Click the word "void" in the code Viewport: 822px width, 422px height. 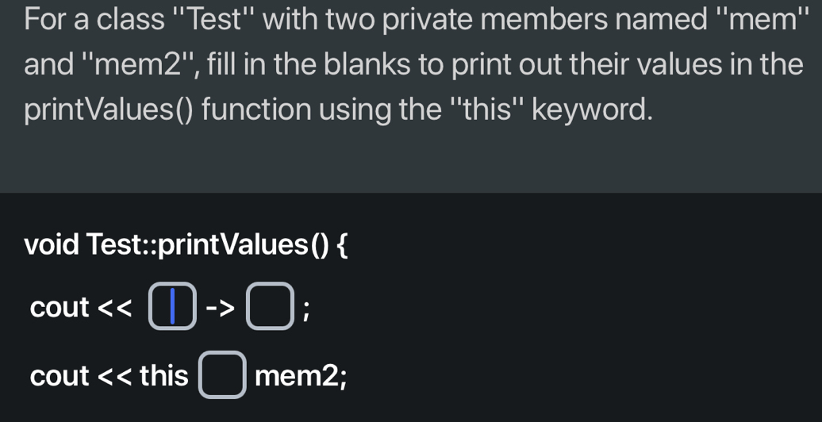[x=52, y=245]
